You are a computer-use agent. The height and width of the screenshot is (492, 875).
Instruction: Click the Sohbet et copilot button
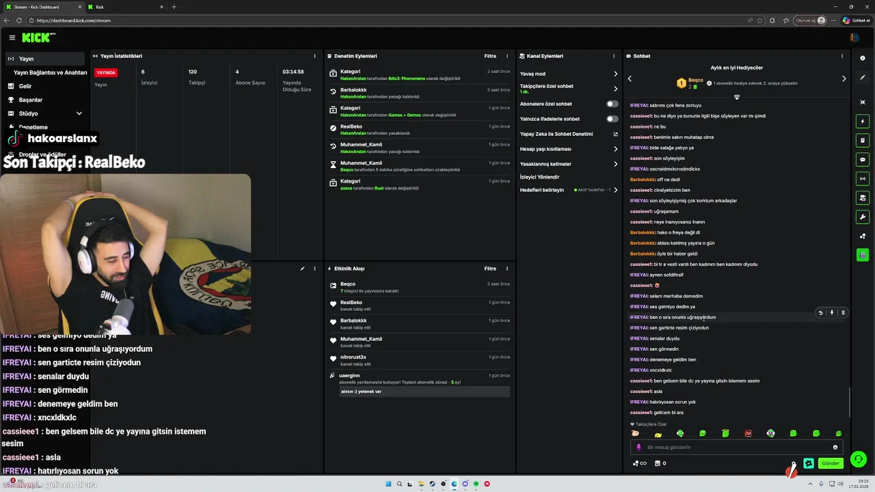click(856, 20)
